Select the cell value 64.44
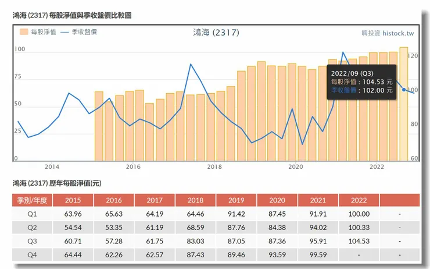The width and height of the screenshot is (430, 269). (73, 255)
